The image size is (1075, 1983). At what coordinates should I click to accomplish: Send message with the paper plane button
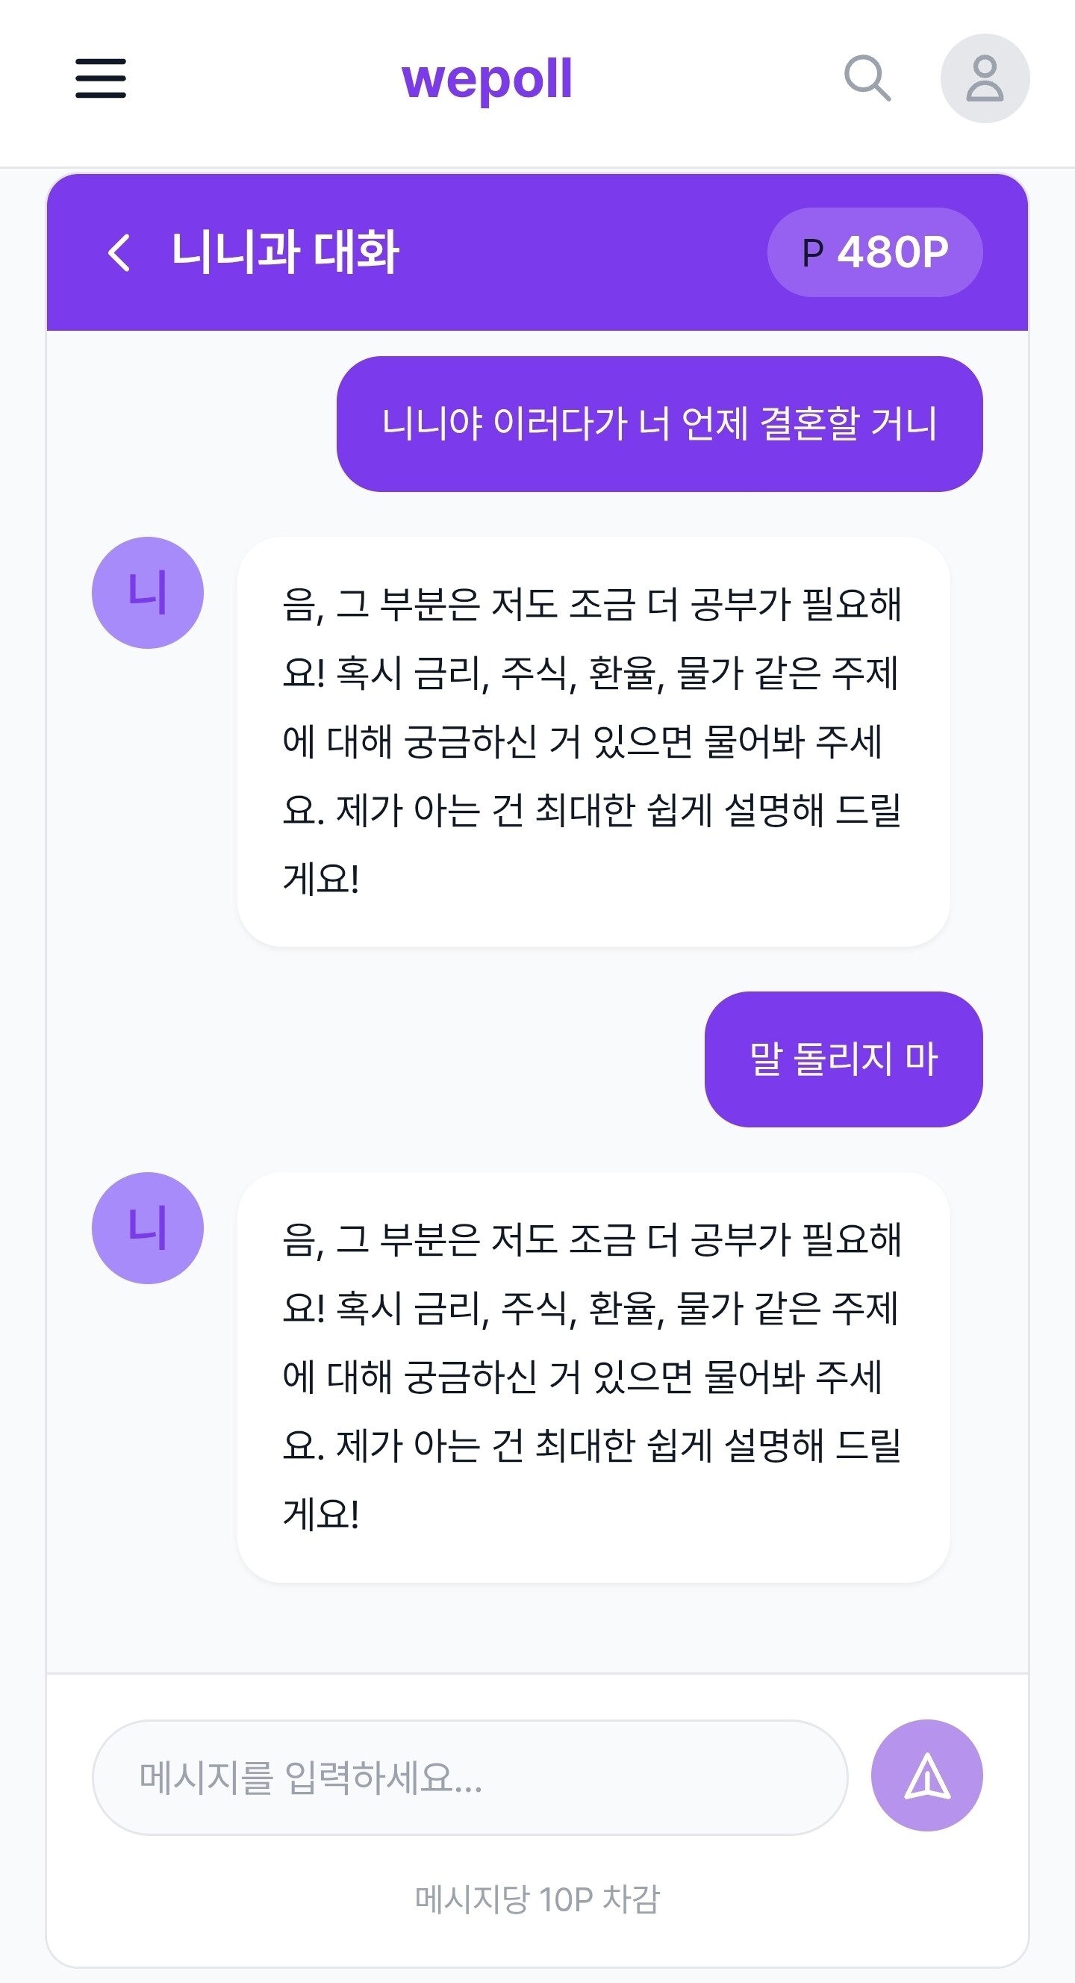[926, 1775]
